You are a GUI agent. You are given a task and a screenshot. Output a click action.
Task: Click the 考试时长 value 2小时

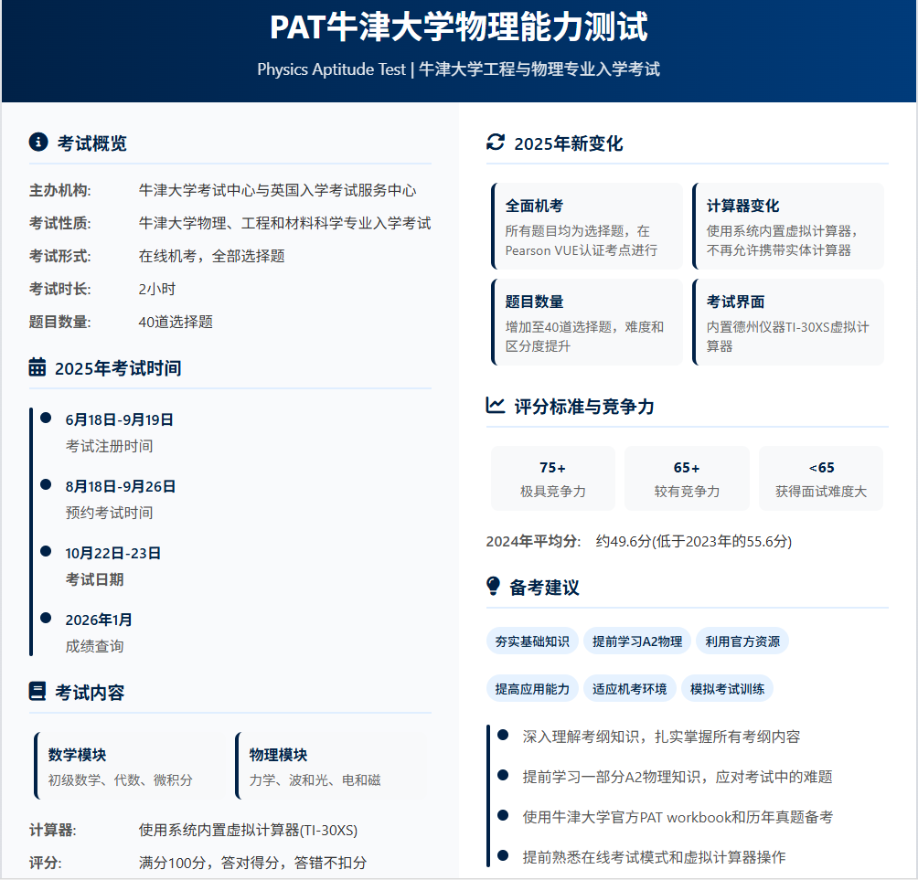point(157,289)
